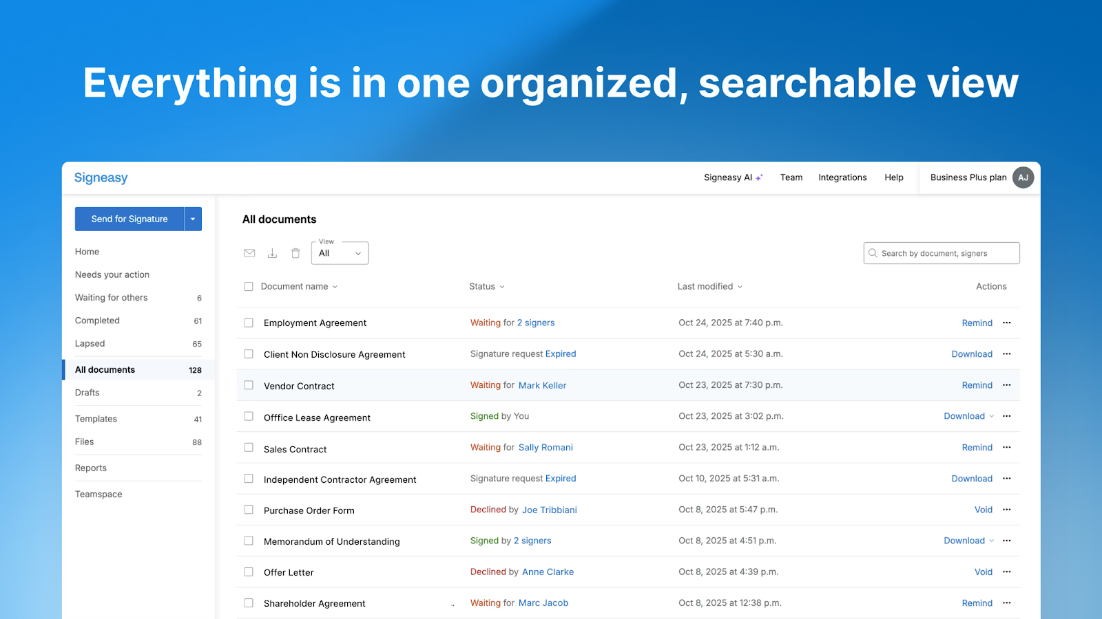Toggle the select-all documents checkbox
The image size is (1102, 619).
coord(249,287)
